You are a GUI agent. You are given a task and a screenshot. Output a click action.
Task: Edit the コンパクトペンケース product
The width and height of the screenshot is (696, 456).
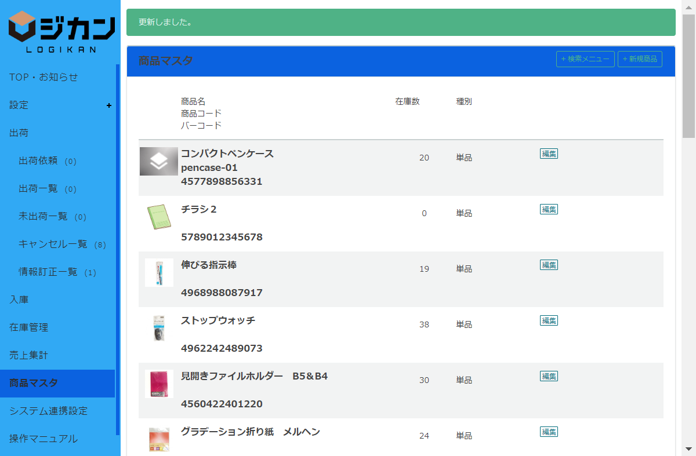click(x=549, y=154)
